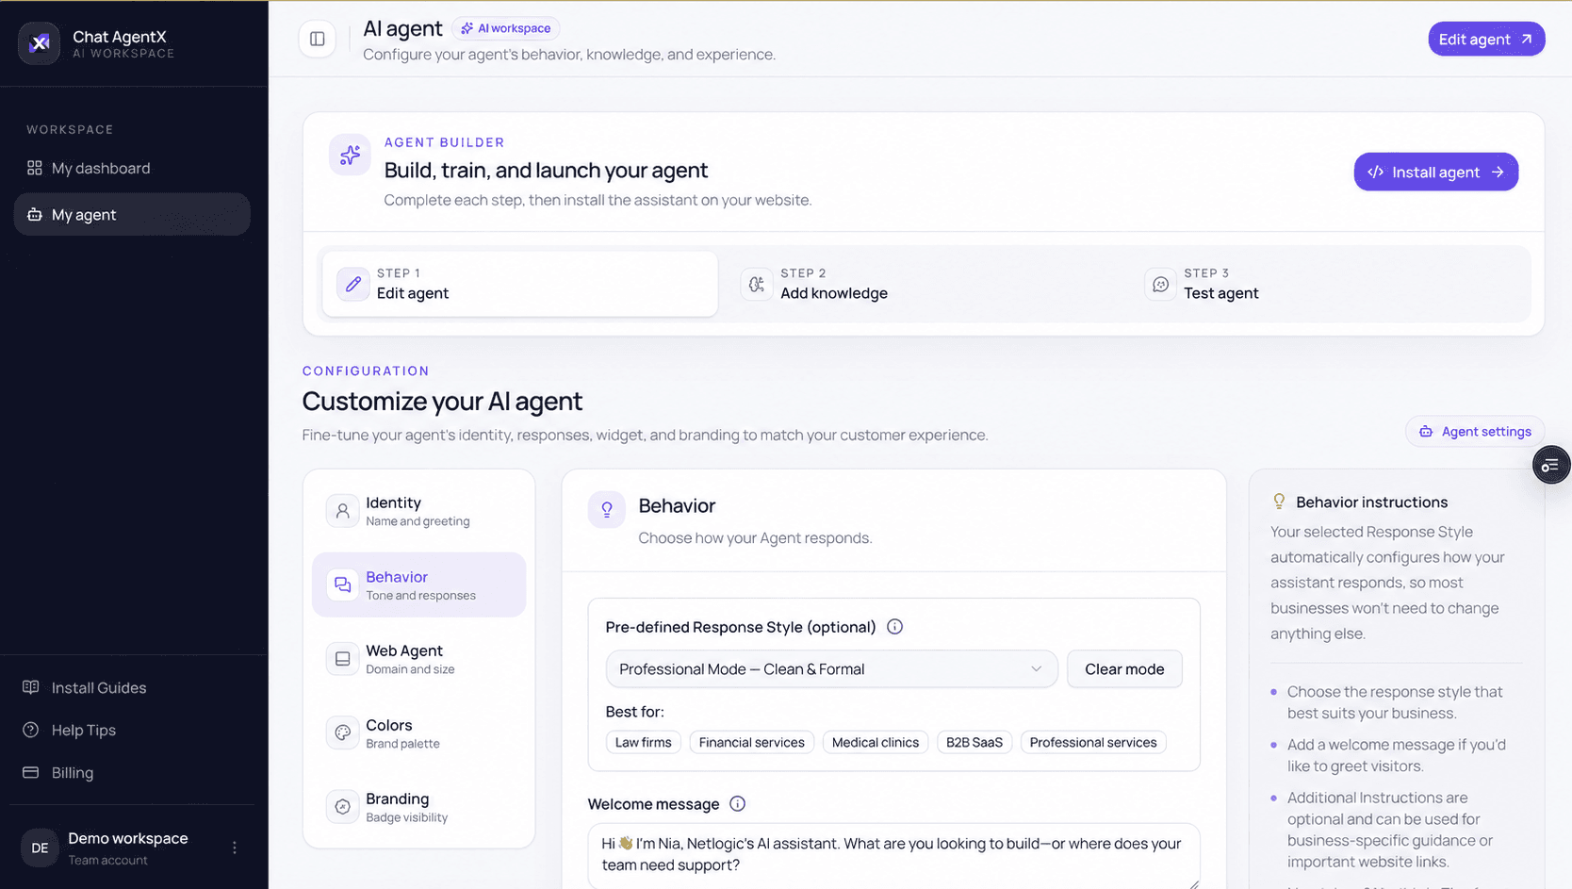Image resolution: width=1572 pixels, height=889 pixels.
Task: Click the Install Guides book icon
Action: 31,687
